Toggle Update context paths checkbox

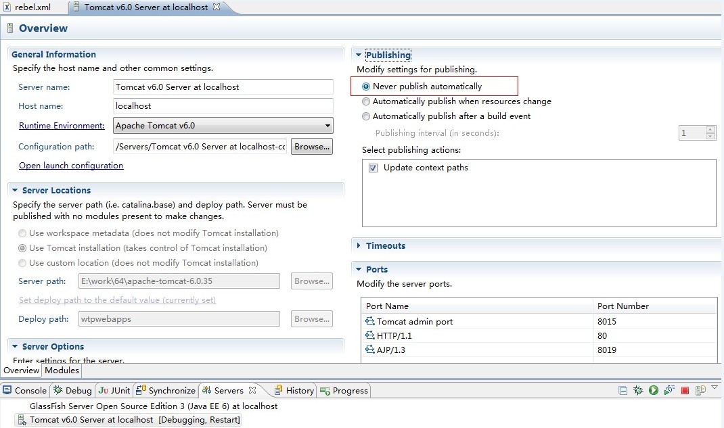tap(373, 168)
